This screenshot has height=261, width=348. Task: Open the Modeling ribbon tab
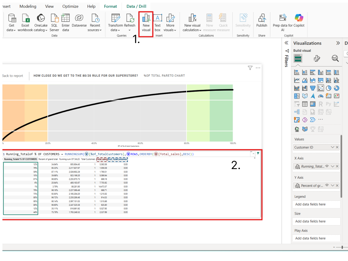28,6
